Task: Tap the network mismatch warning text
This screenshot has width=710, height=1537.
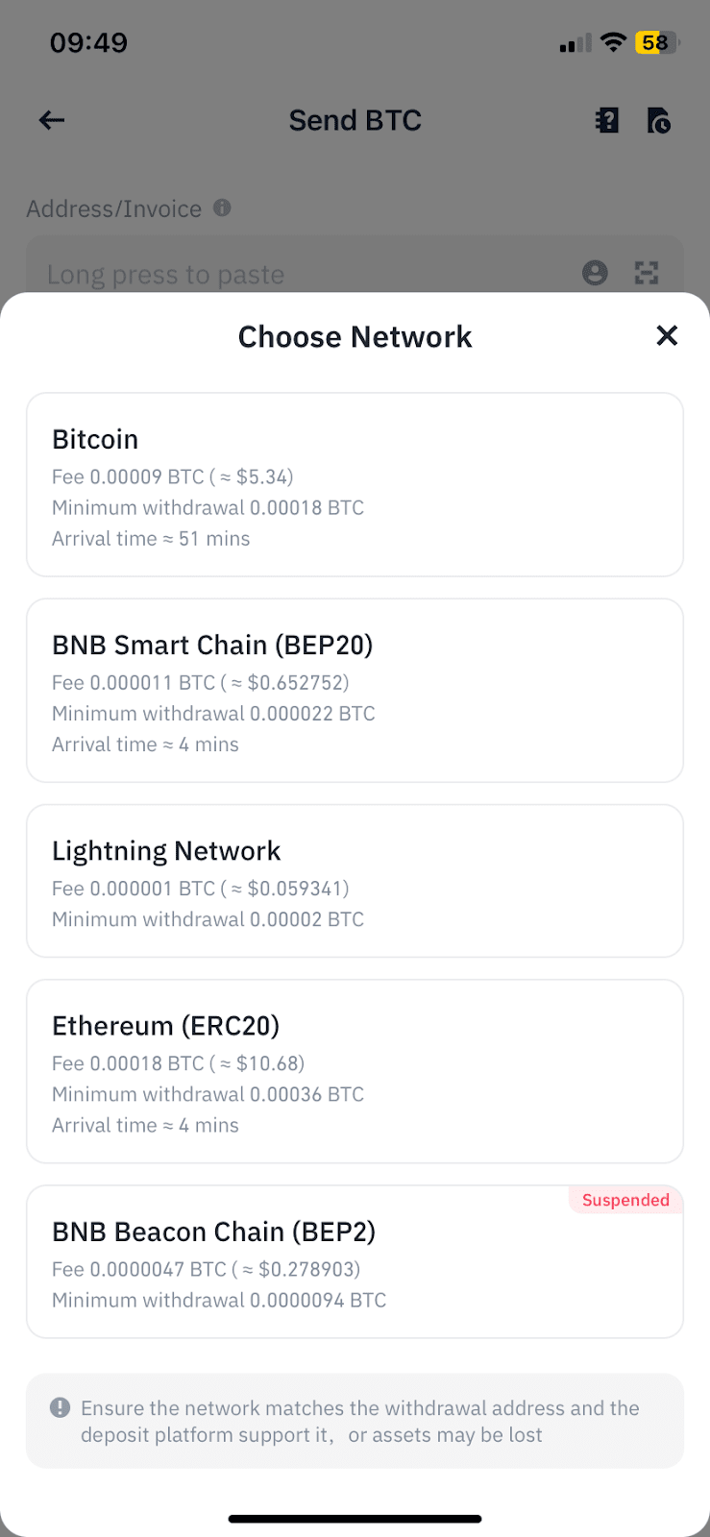Action: pos(360,1421)
